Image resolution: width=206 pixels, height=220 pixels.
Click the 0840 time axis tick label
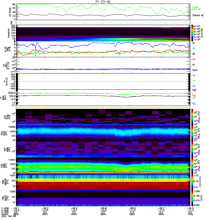pos(74,214)
